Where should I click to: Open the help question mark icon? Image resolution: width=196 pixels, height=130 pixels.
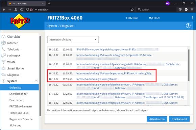tap(188, 26)
